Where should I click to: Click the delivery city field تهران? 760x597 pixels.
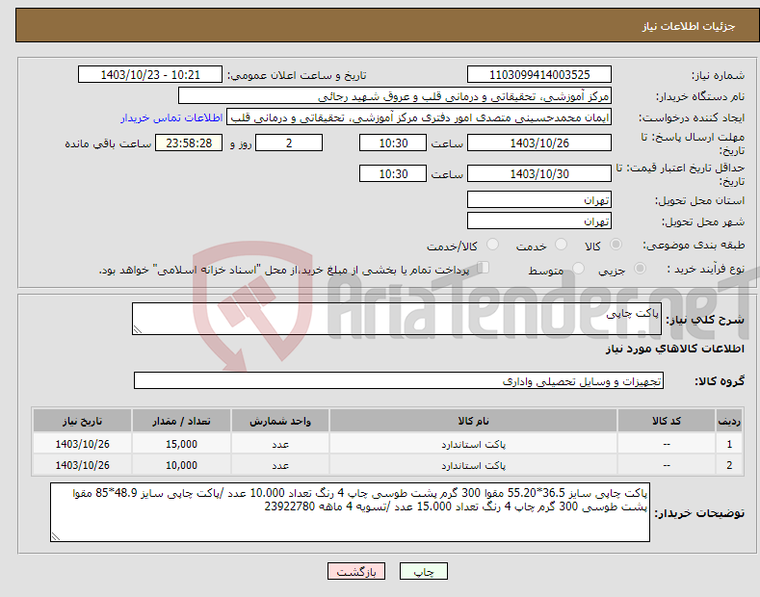[x=539, y=221]
